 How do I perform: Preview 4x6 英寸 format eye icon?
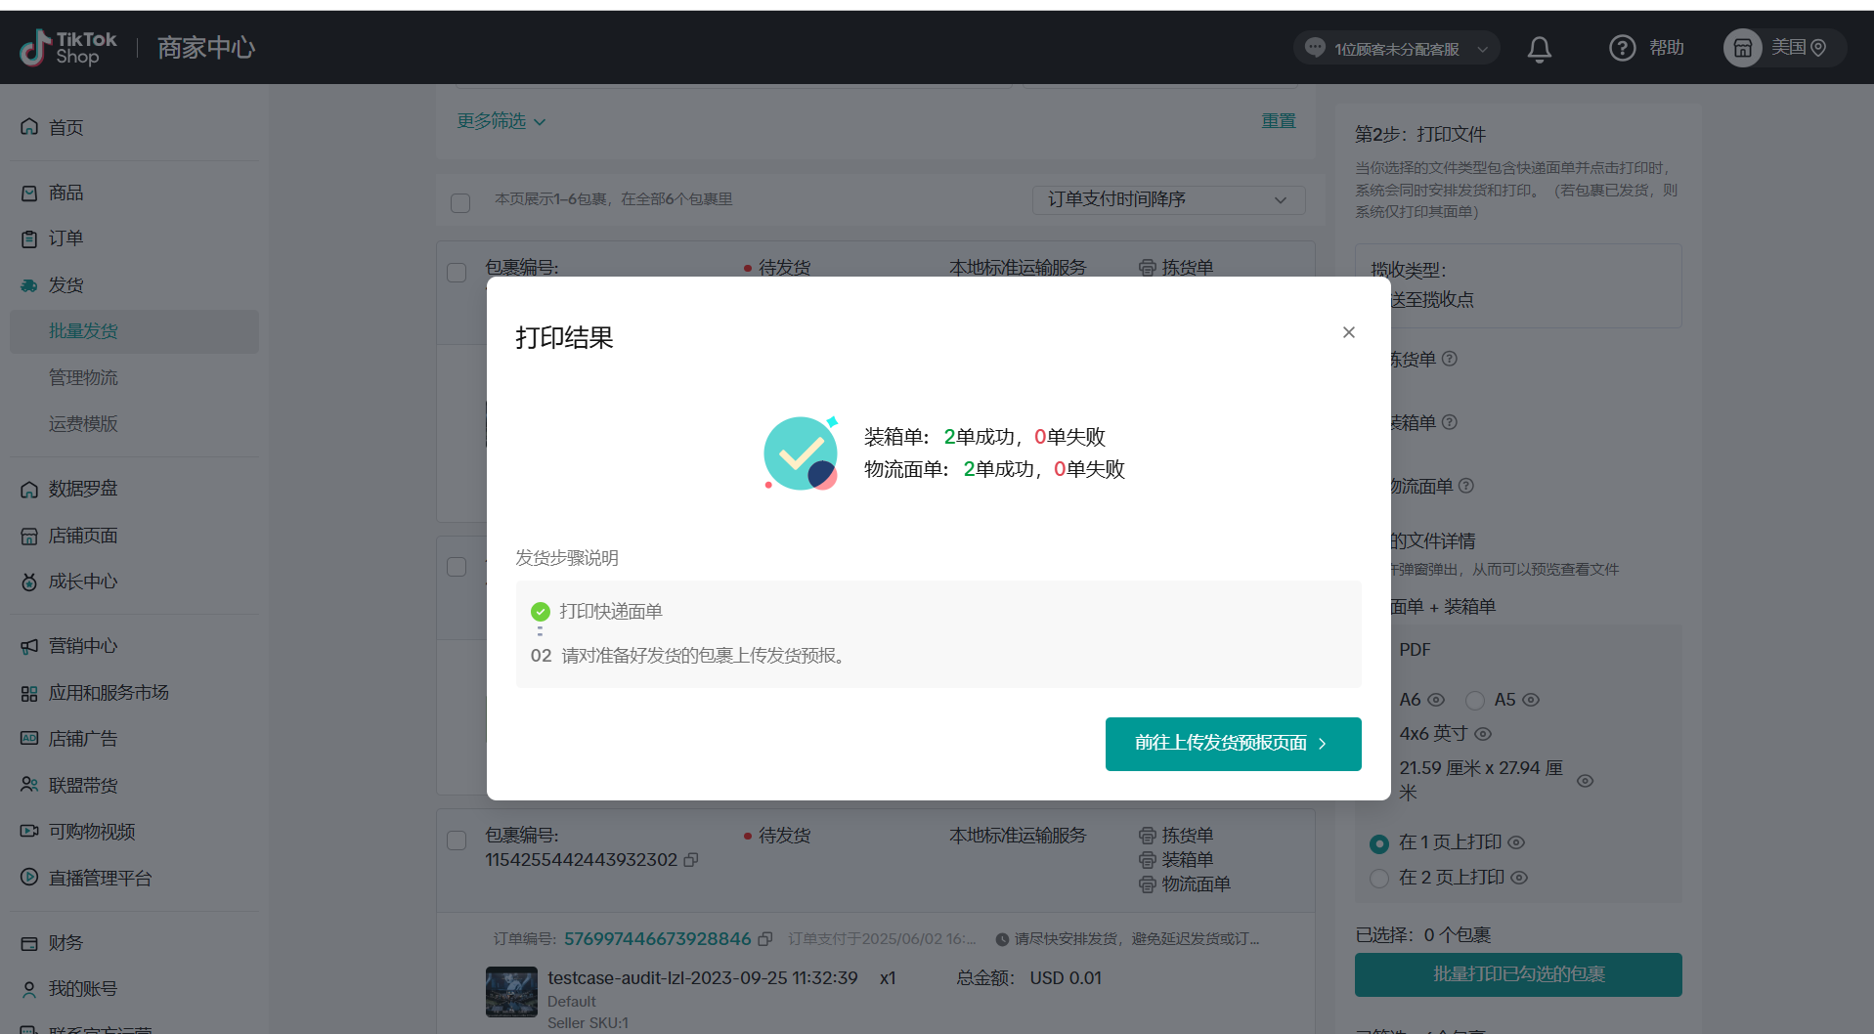pyautogui.click(x=1483, y=734)
